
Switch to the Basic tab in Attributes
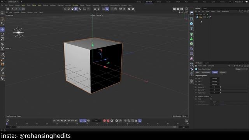coord(198,72)
